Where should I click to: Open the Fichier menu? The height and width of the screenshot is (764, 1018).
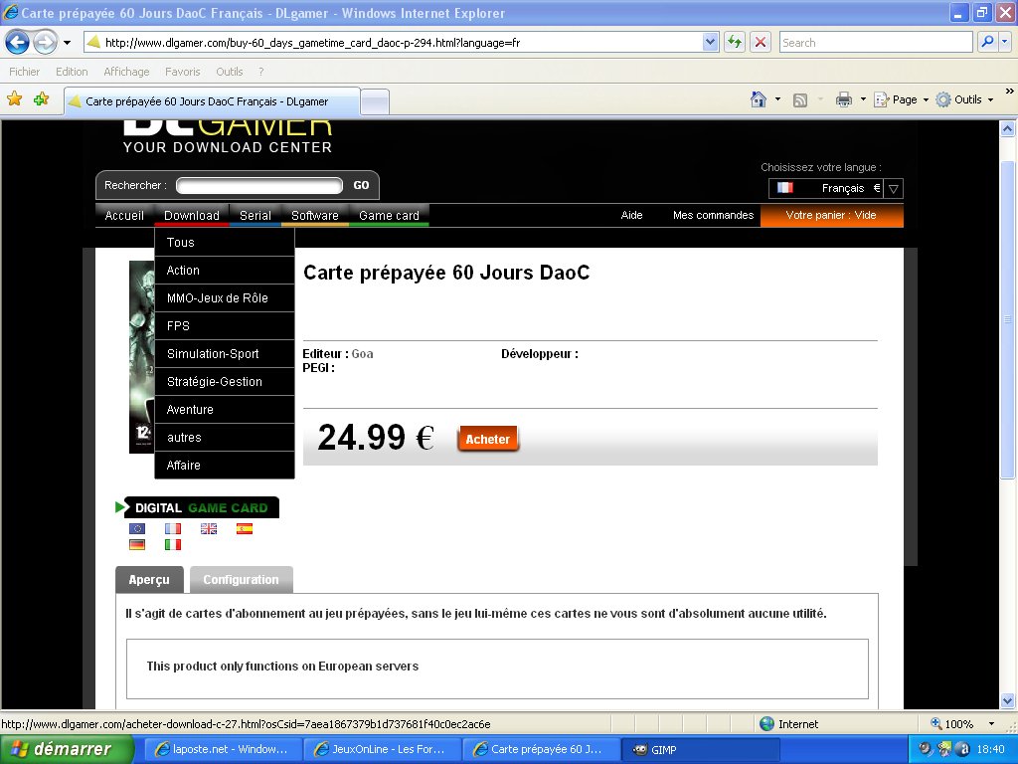(x=24, y=72)
